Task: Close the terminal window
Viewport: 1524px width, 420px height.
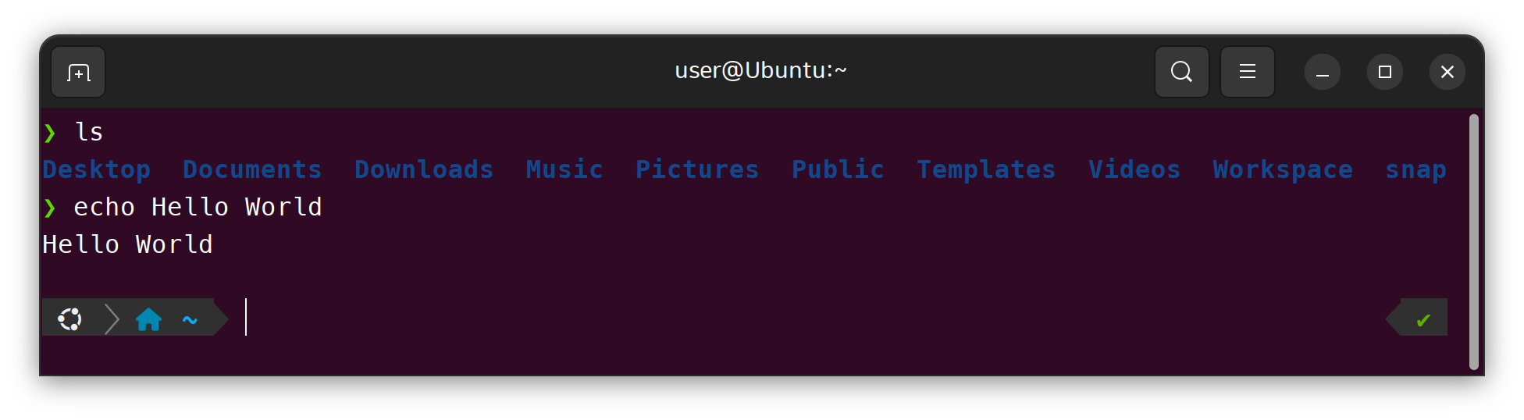Action: point(1447,73)
